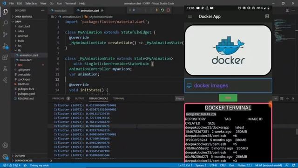Open the Edit menu
This screenshot has width=298, height=168.
pyautogui.click(x=20, y=3)
